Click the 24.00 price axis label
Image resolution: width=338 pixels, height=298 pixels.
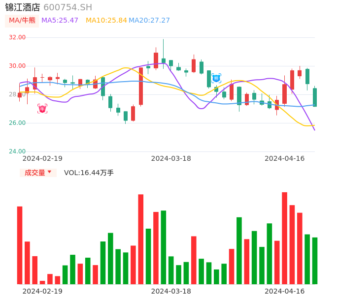(17, 151)
